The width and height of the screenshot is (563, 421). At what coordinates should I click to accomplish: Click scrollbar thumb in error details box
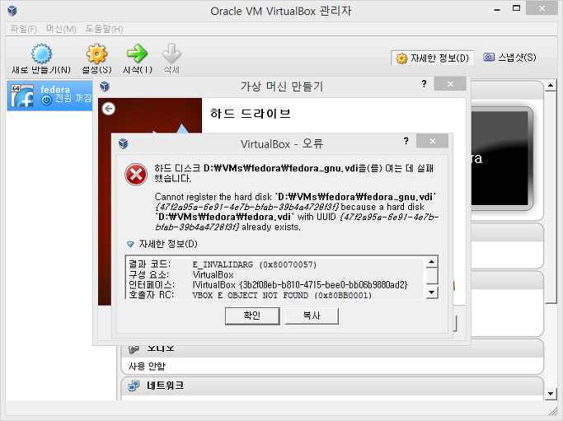tap(432, 276)
